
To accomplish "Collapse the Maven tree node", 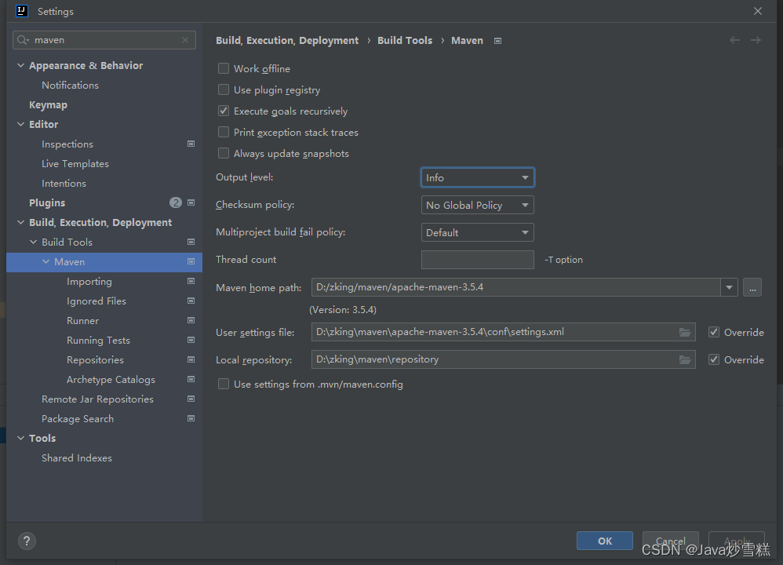I will (x=46, y=261).
